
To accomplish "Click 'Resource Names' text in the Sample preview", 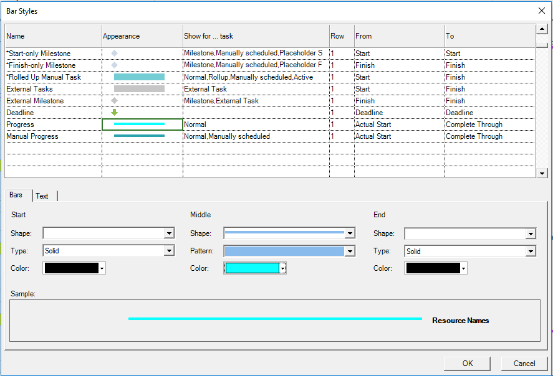I will point(460,321).
